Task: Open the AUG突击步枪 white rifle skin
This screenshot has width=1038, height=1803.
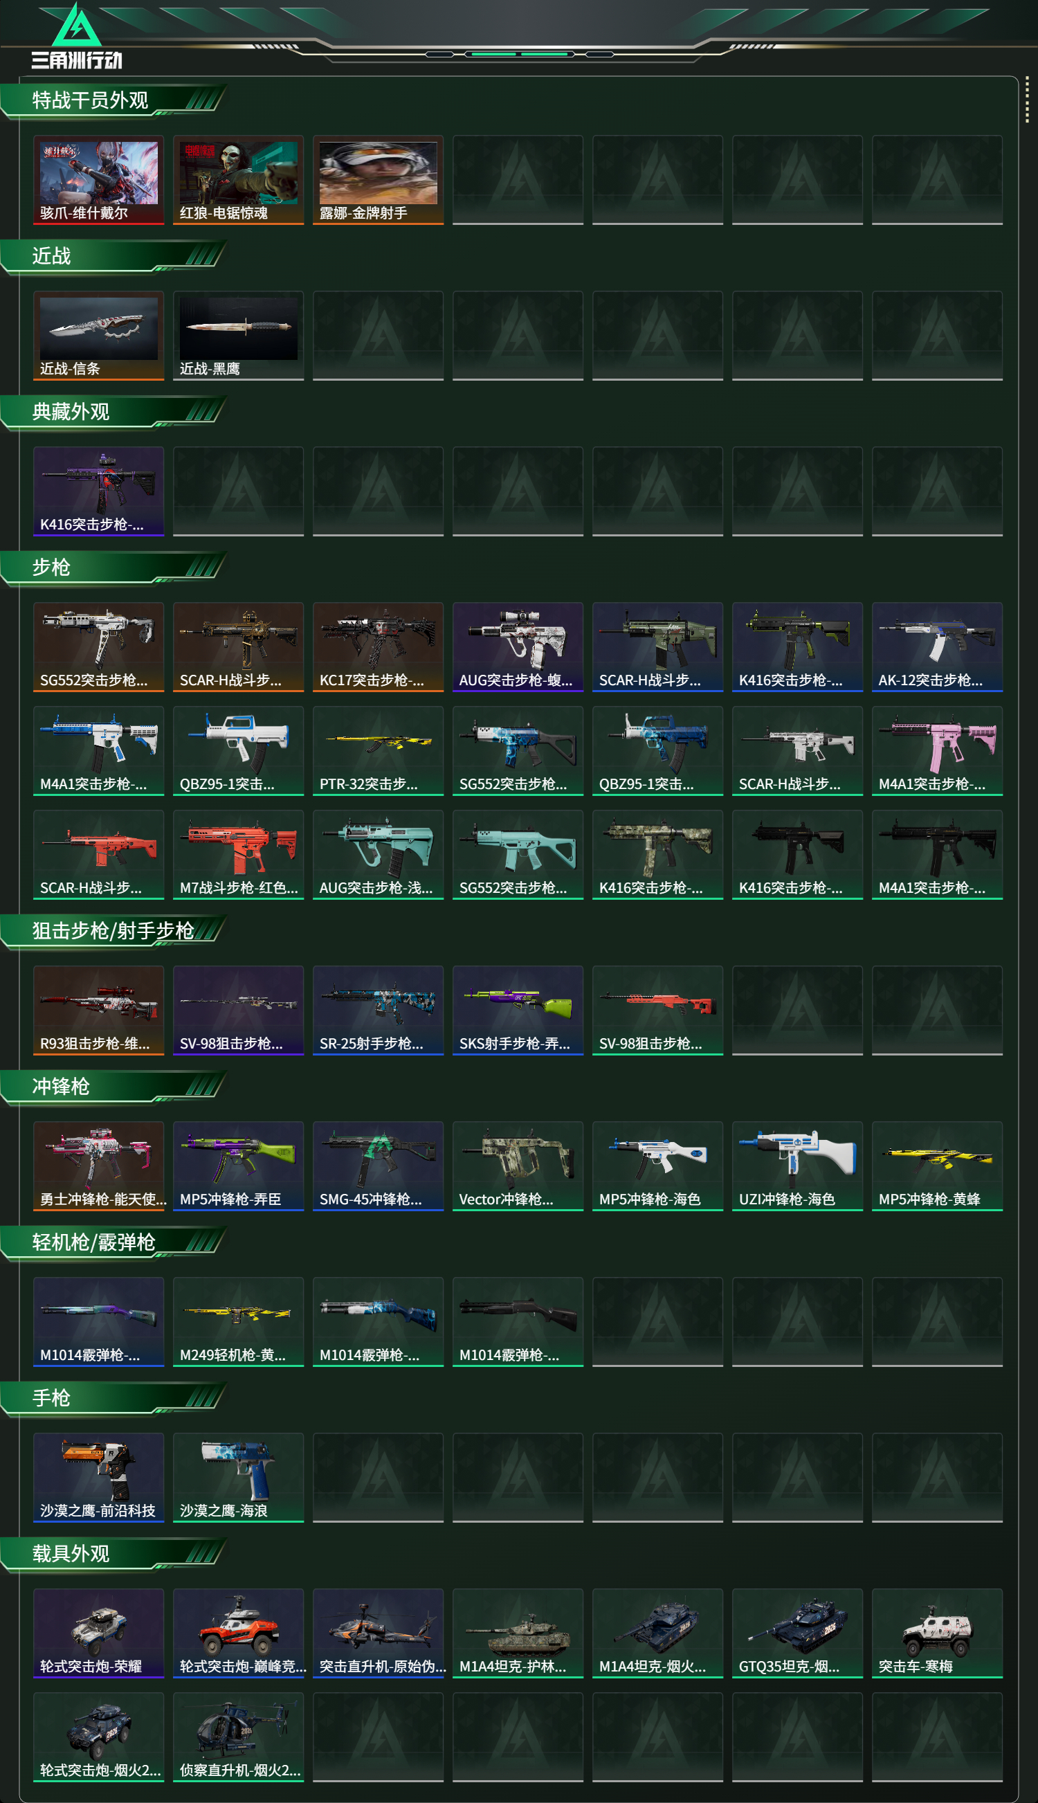Action: (x=518, y=647)
